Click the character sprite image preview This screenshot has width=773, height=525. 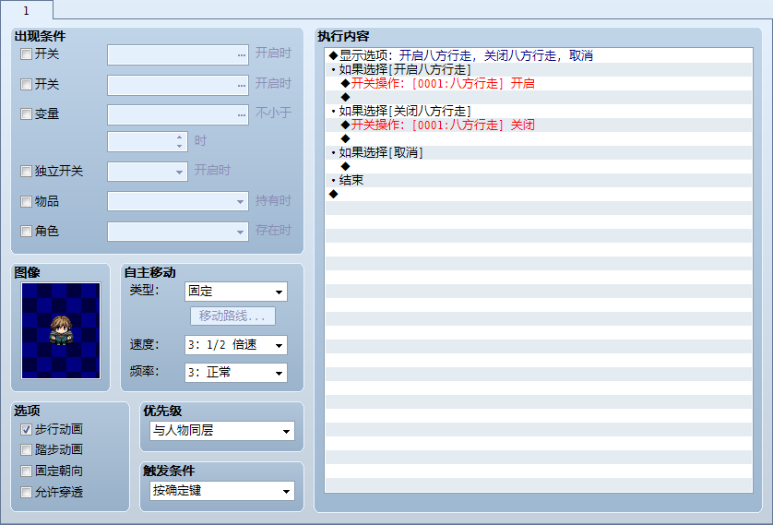pos(61,330)
